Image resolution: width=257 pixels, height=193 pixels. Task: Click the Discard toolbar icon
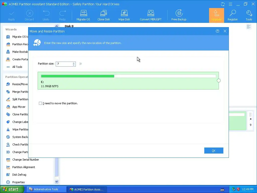click(30, 13)
